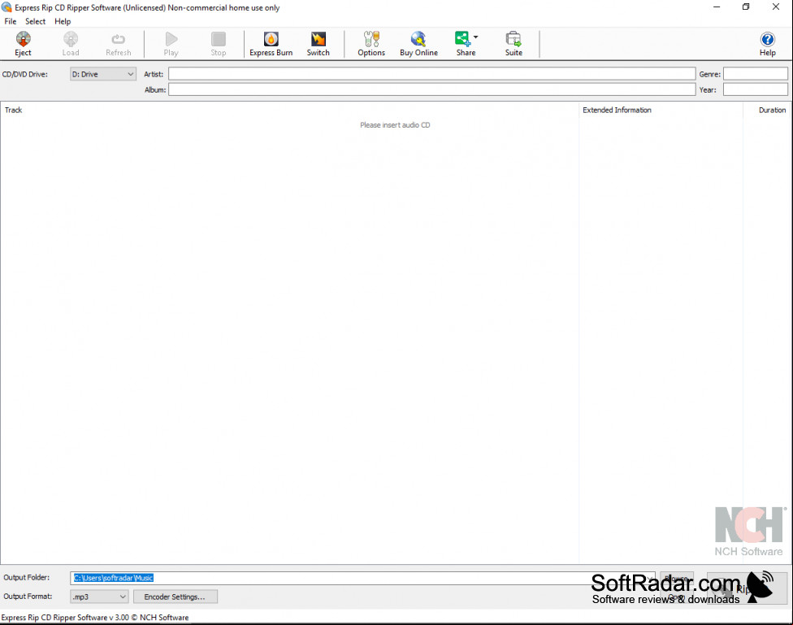793x625 pixels.
Task: Focus the Artist text field
Action: pos(432,74)
